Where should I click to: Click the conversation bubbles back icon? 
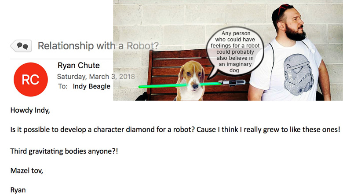point(21,46)
